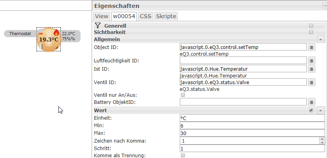Open object browser for Luftfeuchtigkeit ID
Image resolution: width=327 pixels, height=158 pixels.
click(312, 60)
